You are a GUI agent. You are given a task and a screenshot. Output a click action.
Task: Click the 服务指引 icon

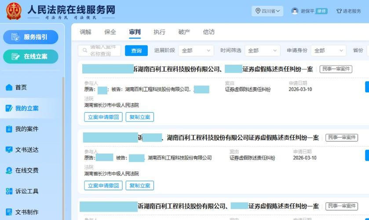coord(15,37)
